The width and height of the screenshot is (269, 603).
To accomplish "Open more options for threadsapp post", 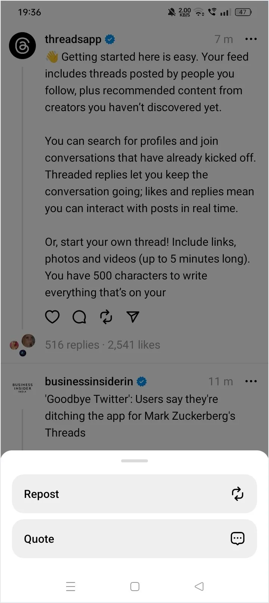I will pyautogui.click(x=251, y=39).
